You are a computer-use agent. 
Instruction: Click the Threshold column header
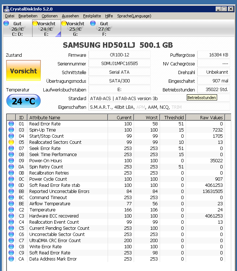(x=173, y=117)
